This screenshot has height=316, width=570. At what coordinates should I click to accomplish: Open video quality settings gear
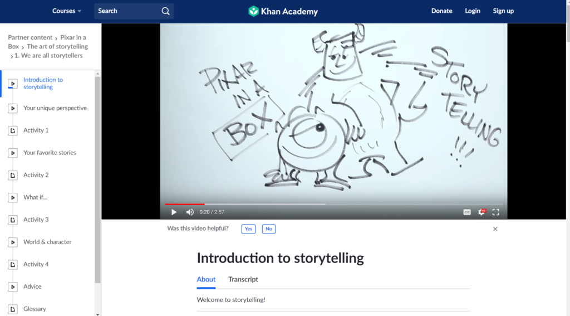(481, 212)
